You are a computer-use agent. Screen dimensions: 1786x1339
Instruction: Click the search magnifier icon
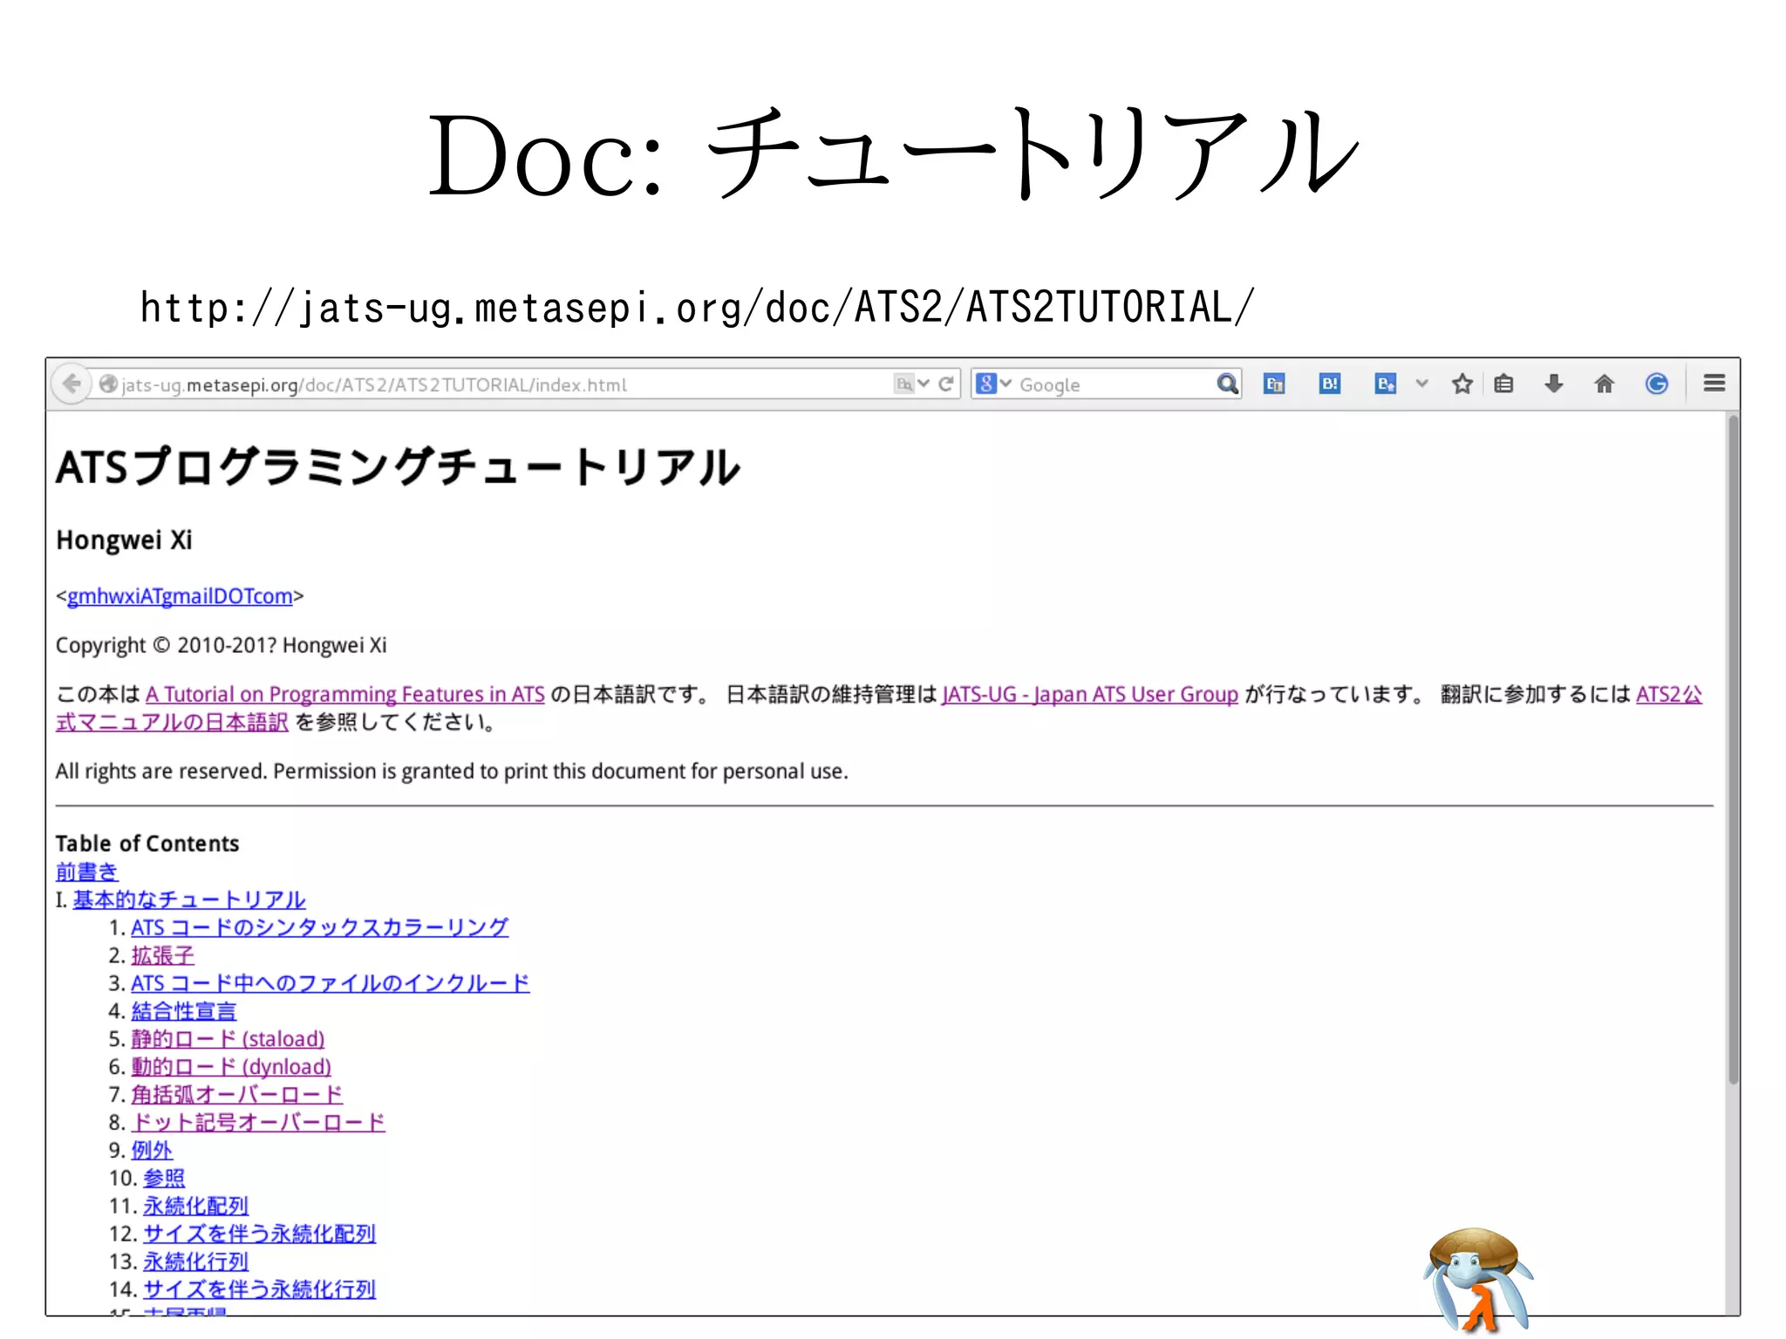[x=1227, y=384]
